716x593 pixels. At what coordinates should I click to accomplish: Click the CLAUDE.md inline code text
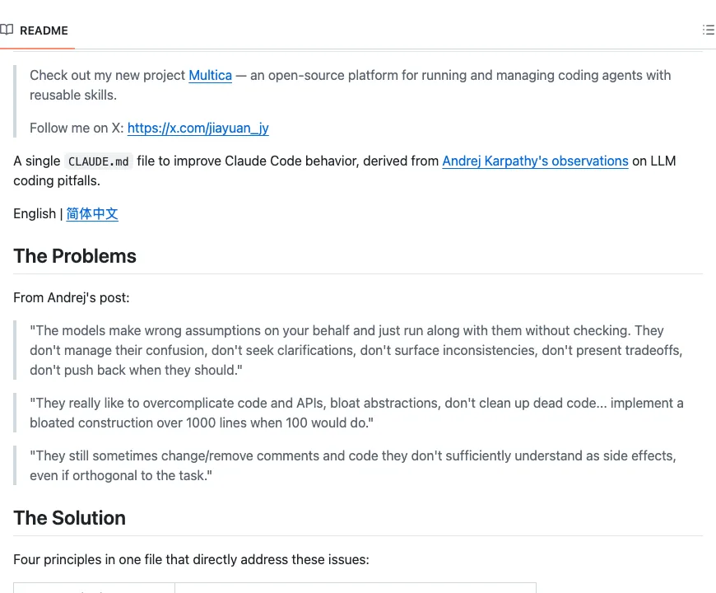pos(98,161)
